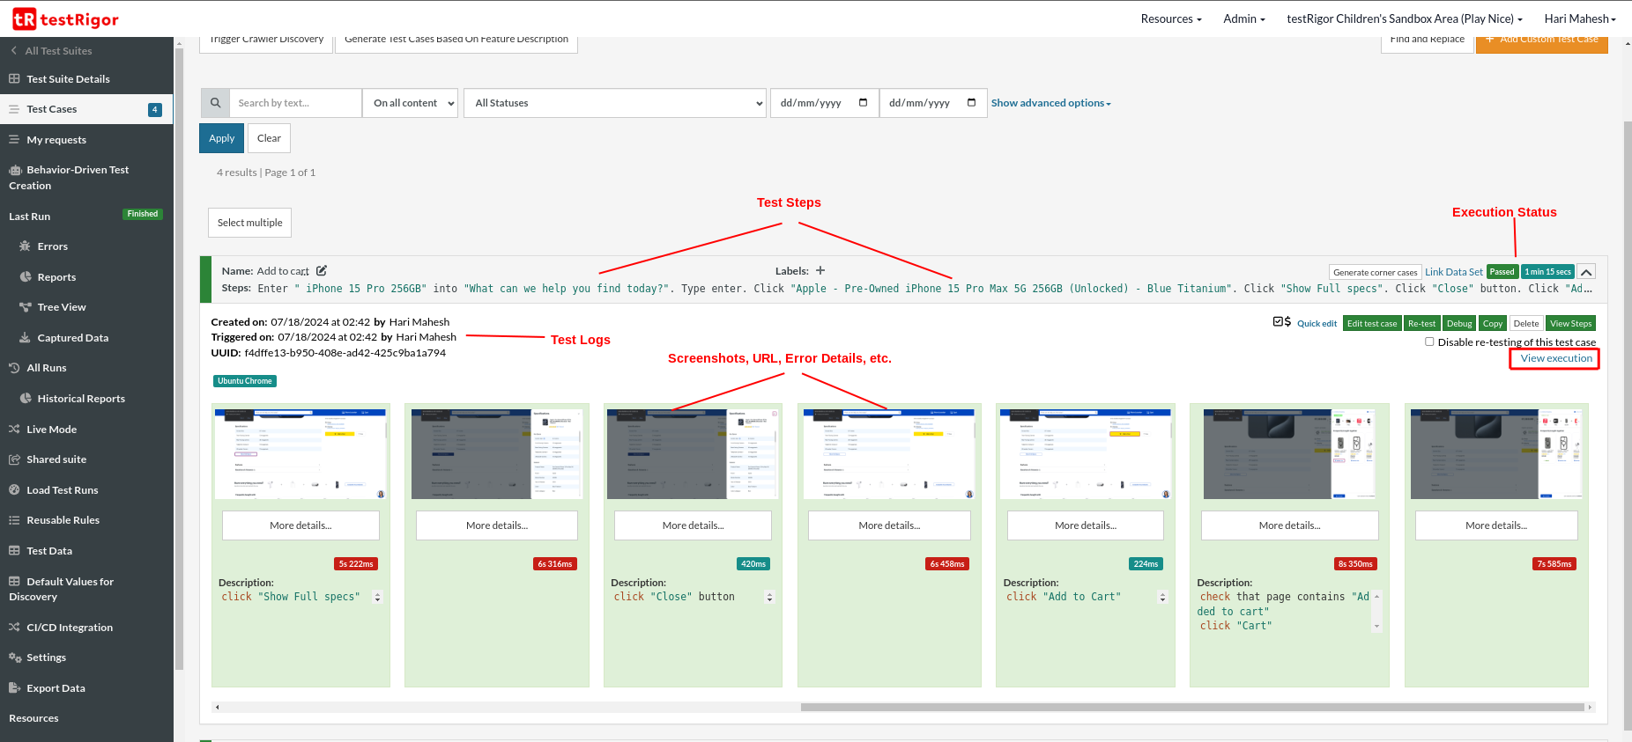
Task: Expand Show advanced options
Action: 1050,103
